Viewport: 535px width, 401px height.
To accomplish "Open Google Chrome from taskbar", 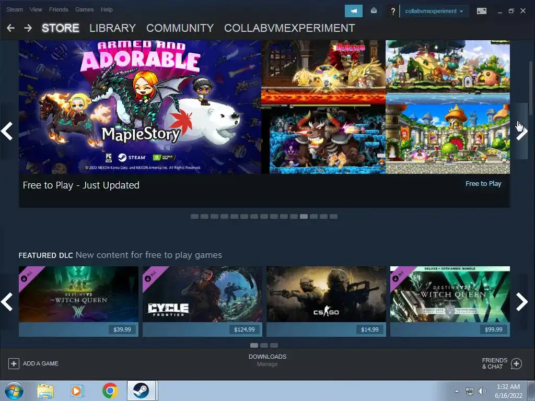I will pos(110,391).
